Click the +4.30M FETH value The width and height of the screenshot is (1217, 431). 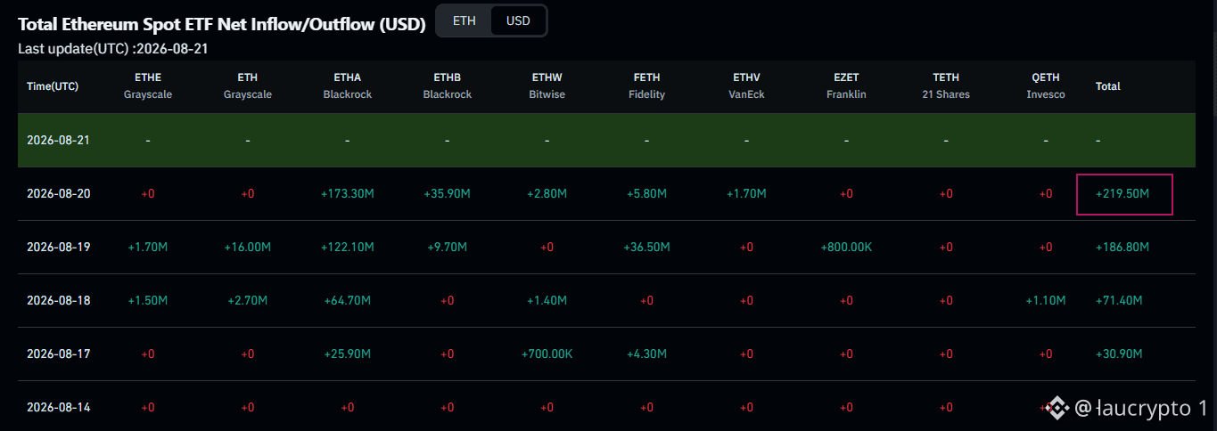pos(646,354)
